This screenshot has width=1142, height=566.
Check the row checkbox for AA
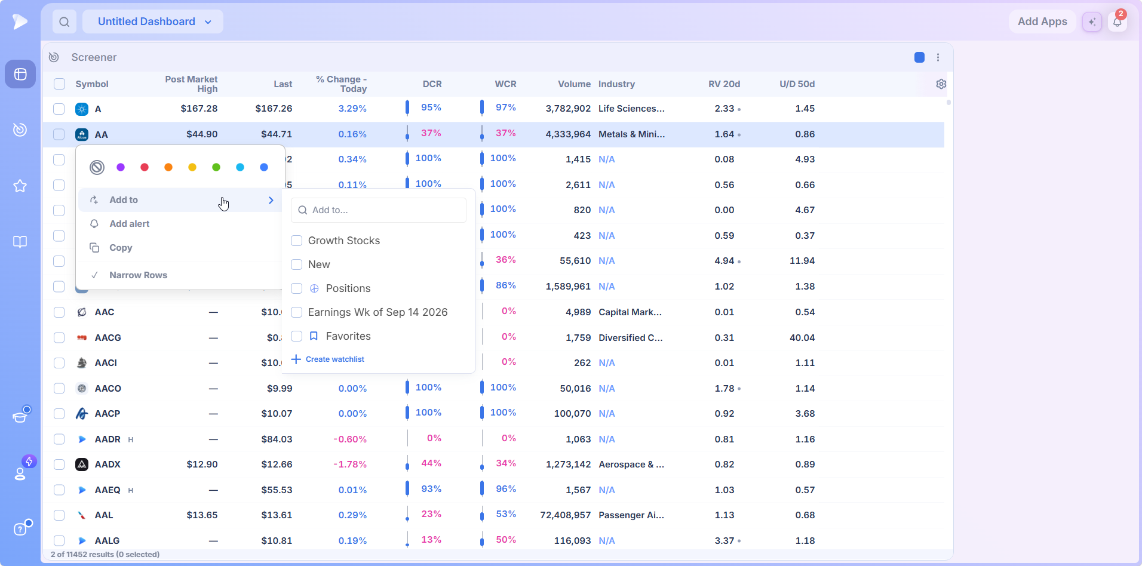click(59, 134)
